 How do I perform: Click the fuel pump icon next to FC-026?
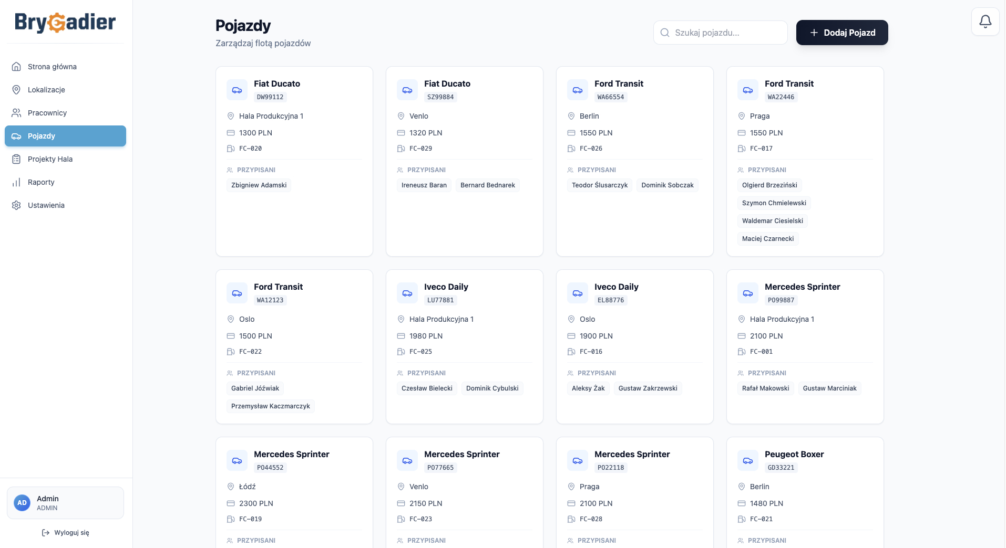571,149
